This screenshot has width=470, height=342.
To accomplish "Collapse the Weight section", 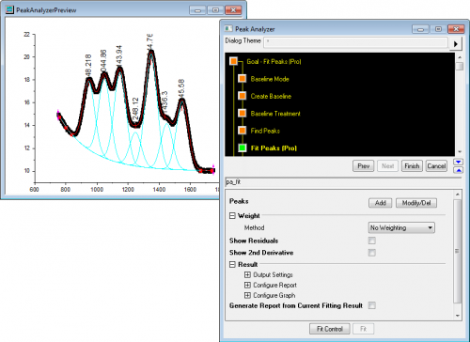I will 232,216.
